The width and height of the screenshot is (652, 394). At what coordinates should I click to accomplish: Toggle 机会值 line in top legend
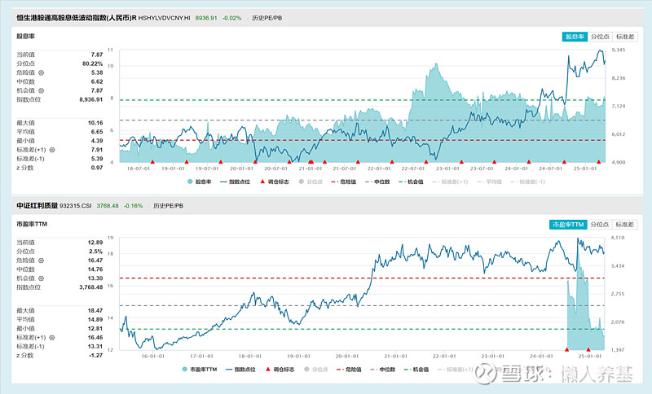pos(411,182)
